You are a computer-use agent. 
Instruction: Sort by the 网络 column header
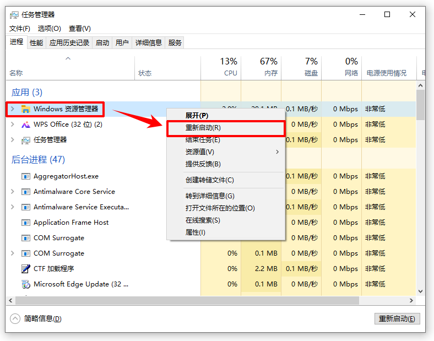(341, 68)
